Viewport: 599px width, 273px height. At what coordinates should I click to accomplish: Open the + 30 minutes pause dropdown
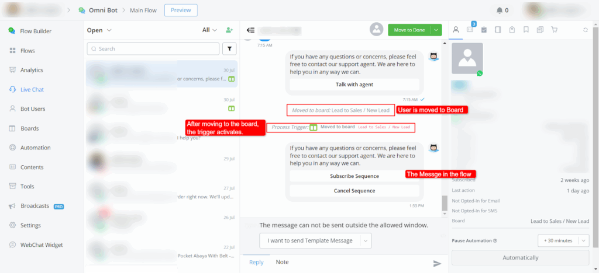click(x=584, y=241)
